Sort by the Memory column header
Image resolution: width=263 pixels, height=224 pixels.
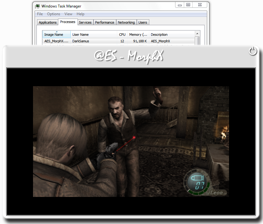[138, 35]
